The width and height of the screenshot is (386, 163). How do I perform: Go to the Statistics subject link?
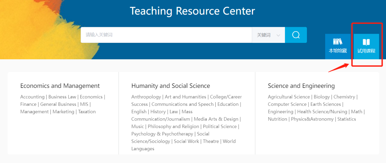pos(346,119)
